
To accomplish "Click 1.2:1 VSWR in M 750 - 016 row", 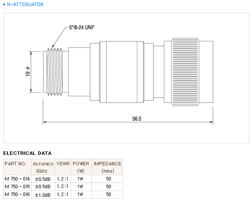I will tap(63, 194).
